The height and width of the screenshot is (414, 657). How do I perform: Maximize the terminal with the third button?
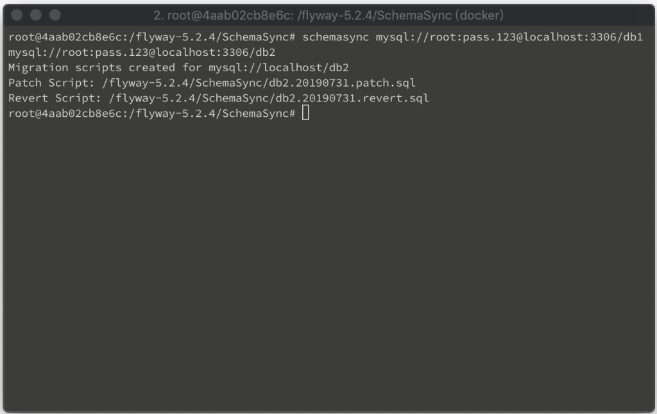[x=55, y=15]
